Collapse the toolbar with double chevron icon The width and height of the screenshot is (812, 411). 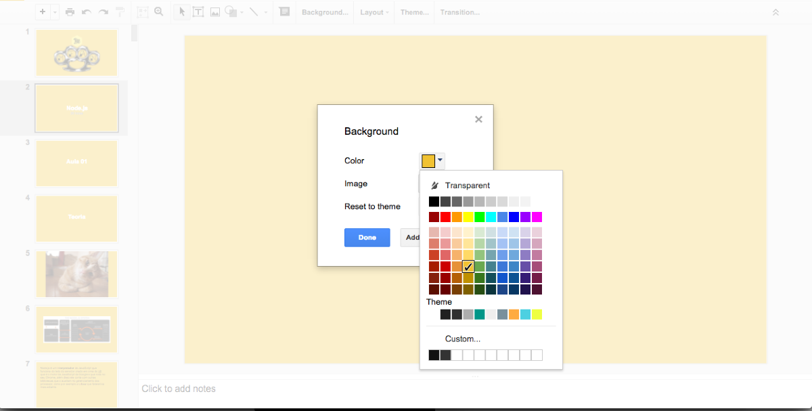(x=775, y=12)
